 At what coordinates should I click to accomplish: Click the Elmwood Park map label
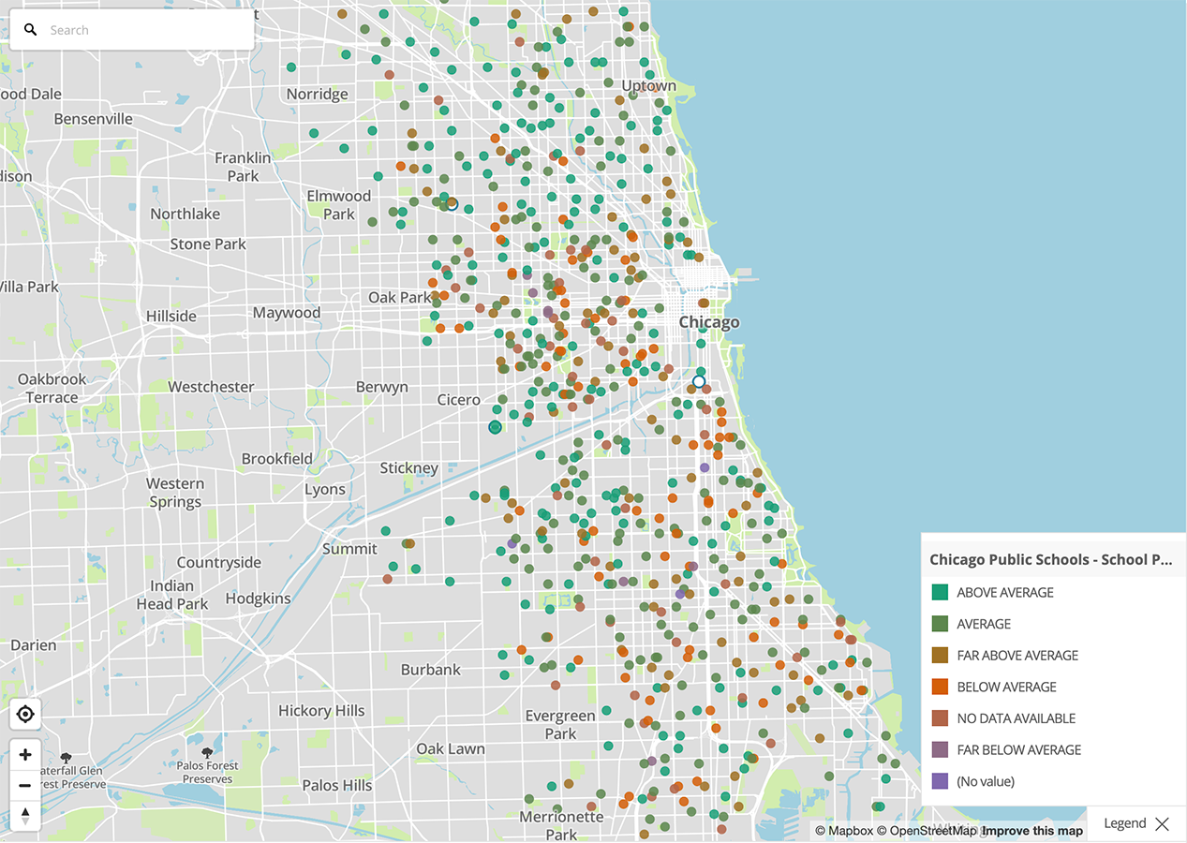[339, 205]
